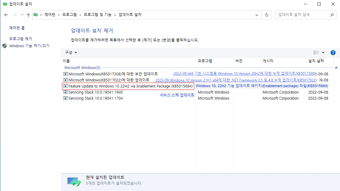Click the shield icon beside Windows 기능
Image resolution: width=340 pixels, height=191 pixels.
pyautogui.click(x=5, y=46)
